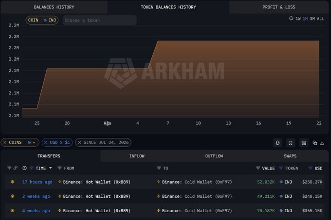Click the leftmost filter icon in table header

(x=9, y=168)
